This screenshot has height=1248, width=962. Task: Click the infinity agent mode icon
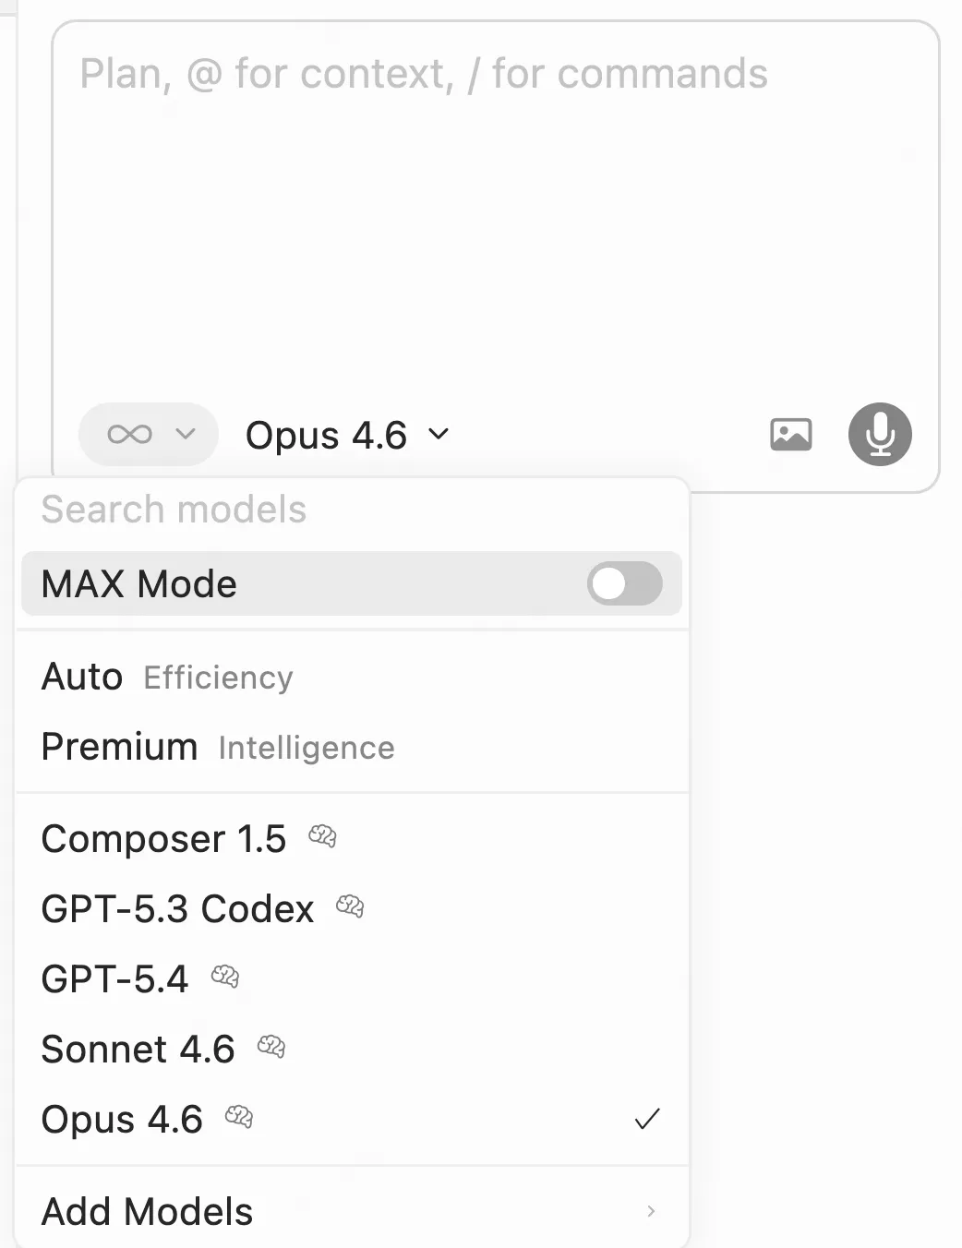tap(129, 434)
